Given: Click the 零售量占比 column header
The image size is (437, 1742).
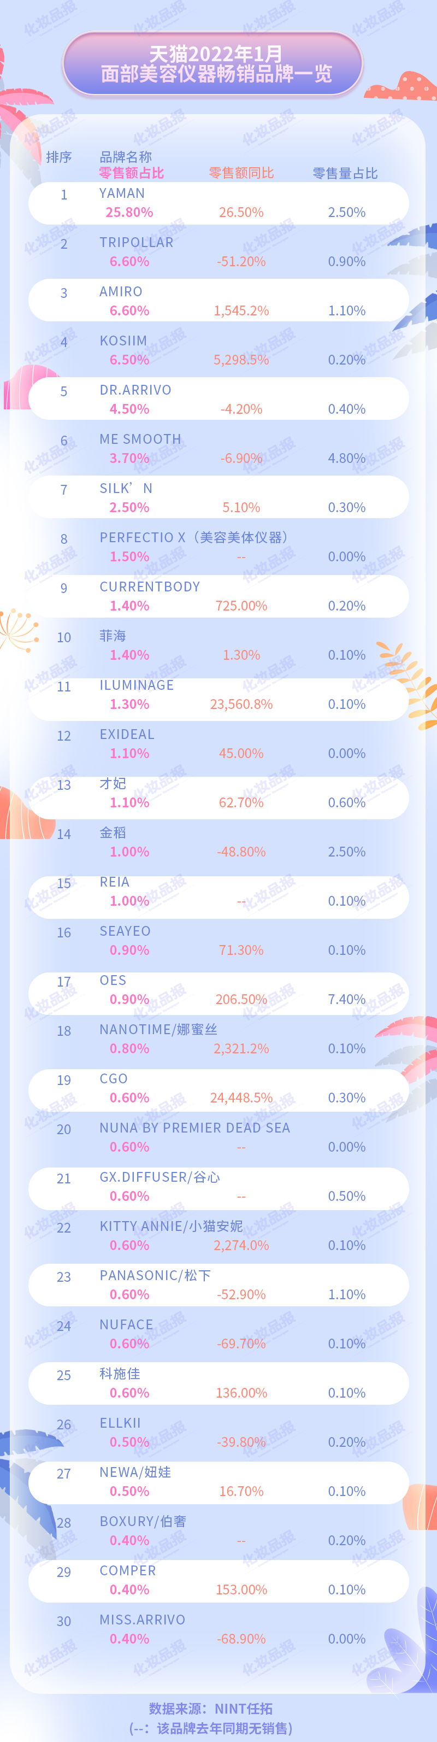Looking at the screenshot, I should pos(345,173).
